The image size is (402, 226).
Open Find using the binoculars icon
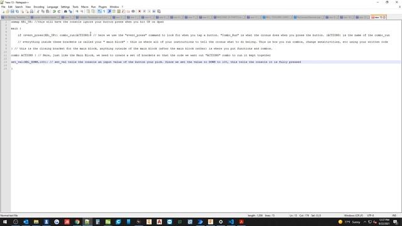65,11
